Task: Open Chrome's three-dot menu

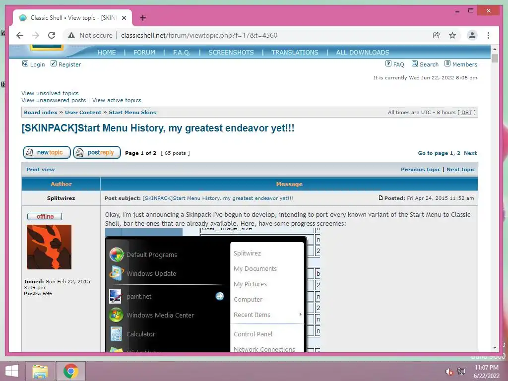Action: click(x=488, y=35)
